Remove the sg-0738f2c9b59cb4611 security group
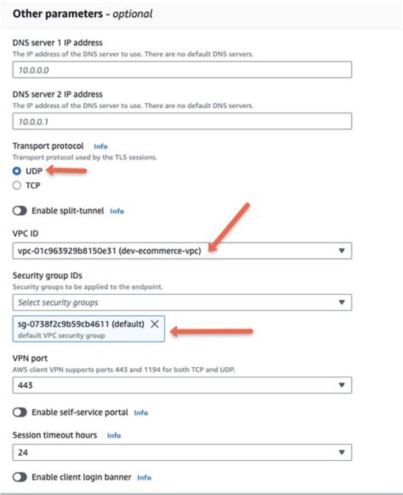 [x=155, y=325]
